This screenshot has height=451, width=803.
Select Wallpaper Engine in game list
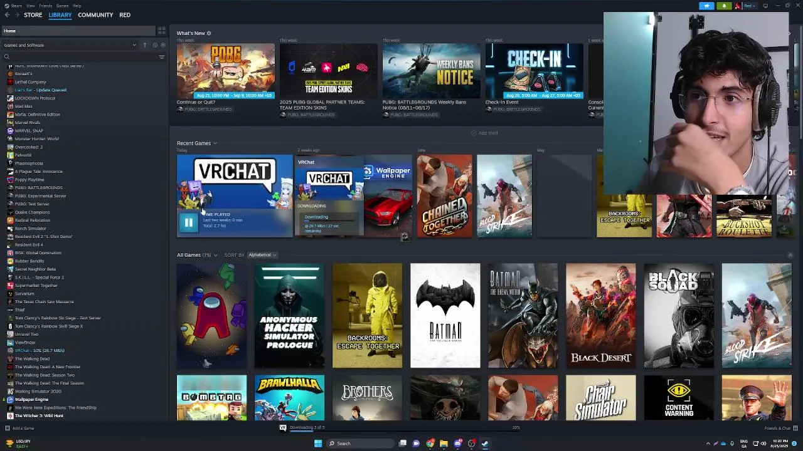(31, 400)
